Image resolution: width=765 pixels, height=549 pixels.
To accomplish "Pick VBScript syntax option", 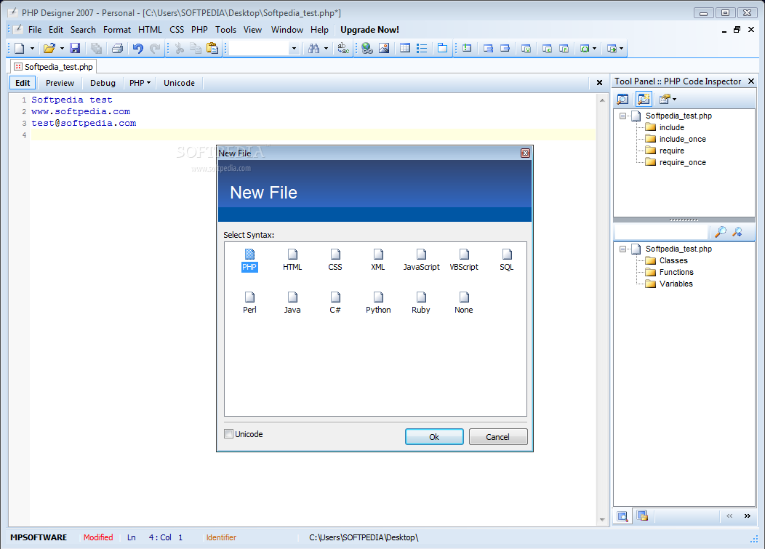I will pos(464,260).
